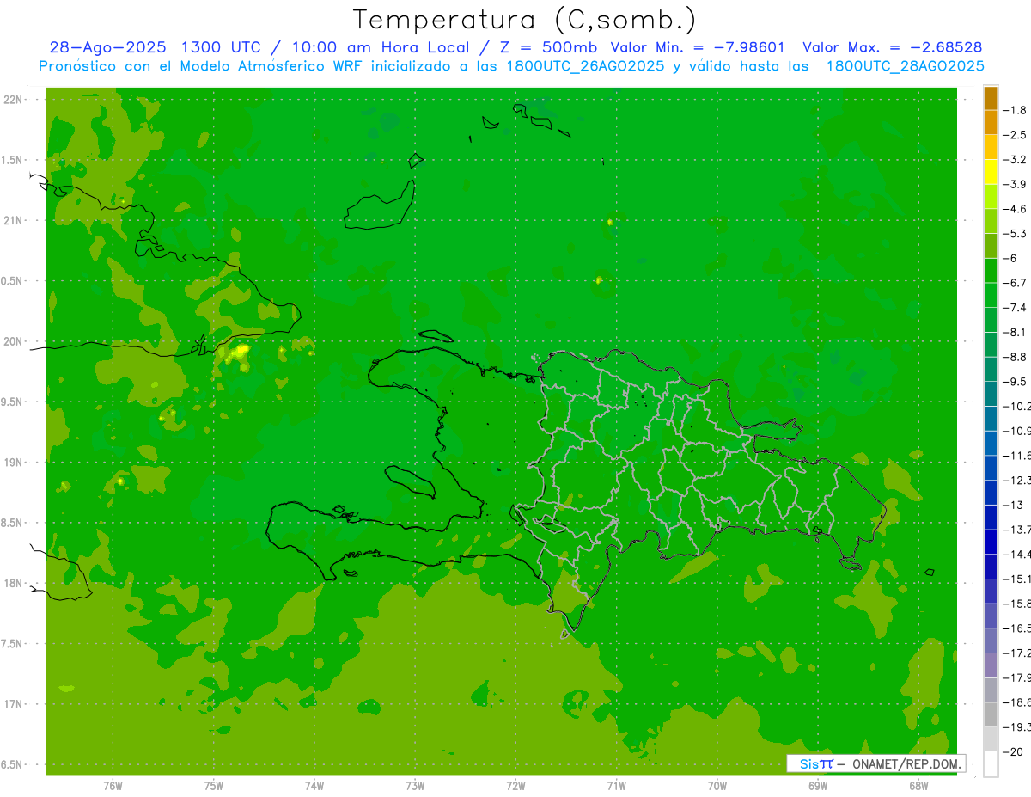This screenshot has height=797, width=1031.
Task: Click the "18N" latitude label
Action: pyautogui.click(x=15, y=584)
